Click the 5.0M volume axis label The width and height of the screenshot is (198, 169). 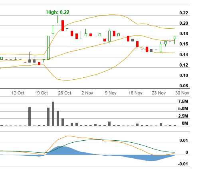183,108
